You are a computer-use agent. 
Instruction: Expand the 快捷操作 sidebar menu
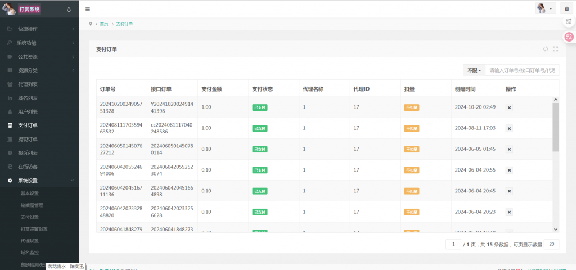pyautogui.click(x=39, y=29)
